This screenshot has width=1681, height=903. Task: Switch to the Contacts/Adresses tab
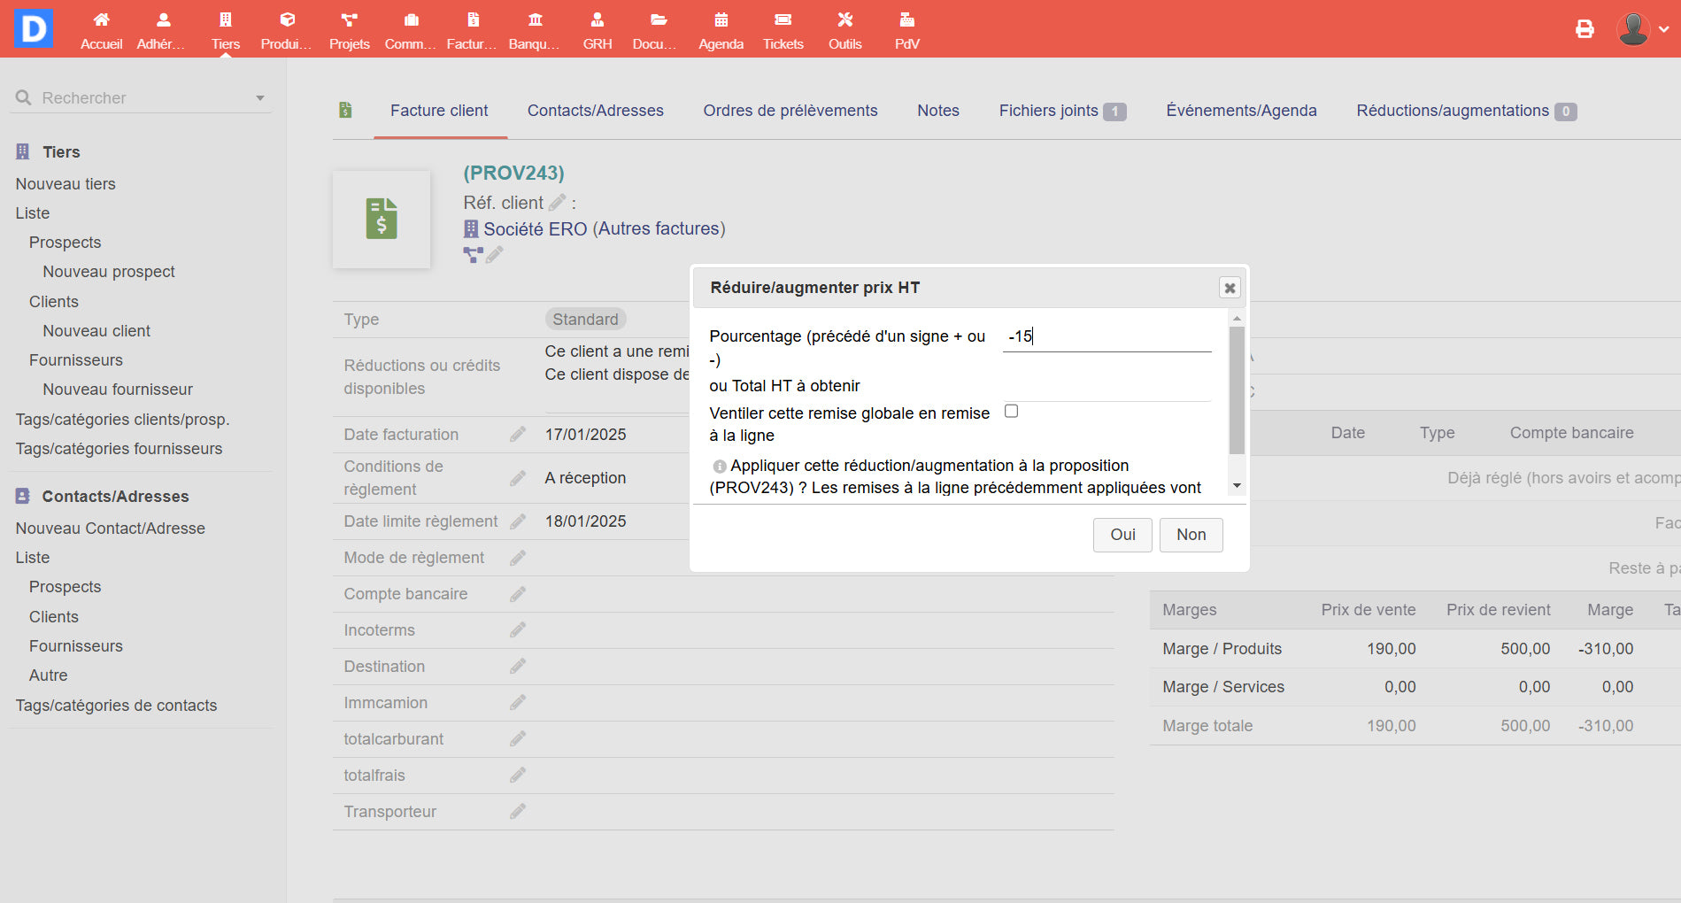tap(595, 111)
